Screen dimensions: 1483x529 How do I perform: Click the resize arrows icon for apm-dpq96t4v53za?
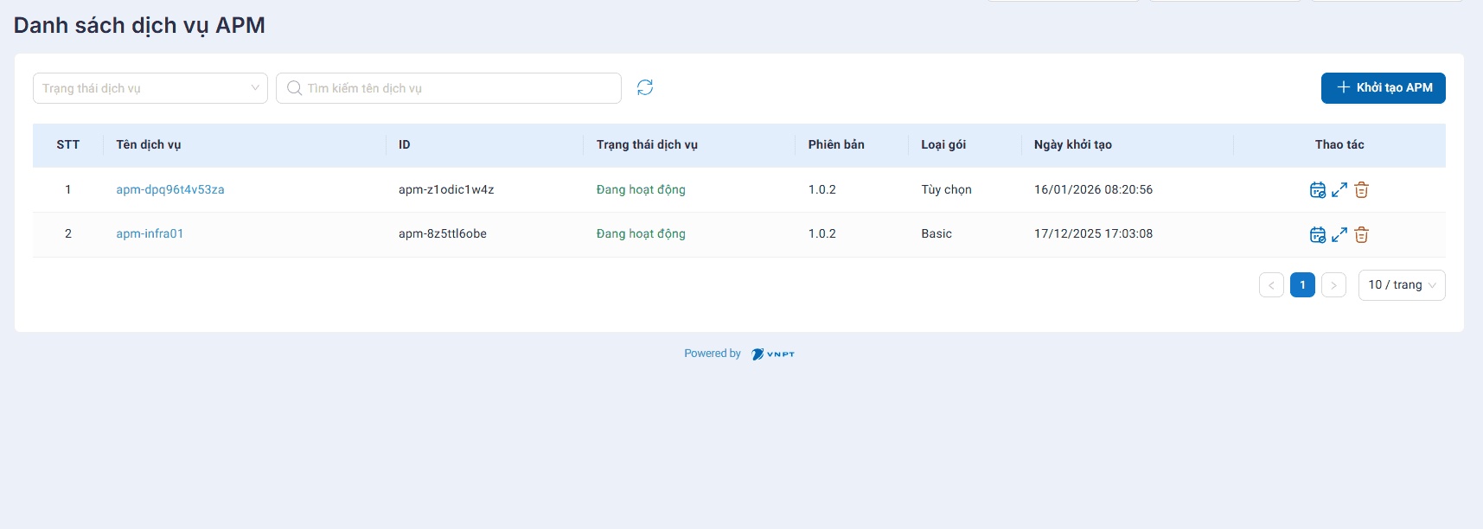click(x=1339, y=190)
